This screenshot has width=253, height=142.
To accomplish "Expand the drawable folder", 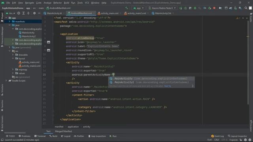I will point(13,55).
